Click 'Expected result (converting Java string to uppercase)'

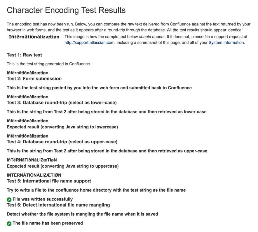(62, 166)
